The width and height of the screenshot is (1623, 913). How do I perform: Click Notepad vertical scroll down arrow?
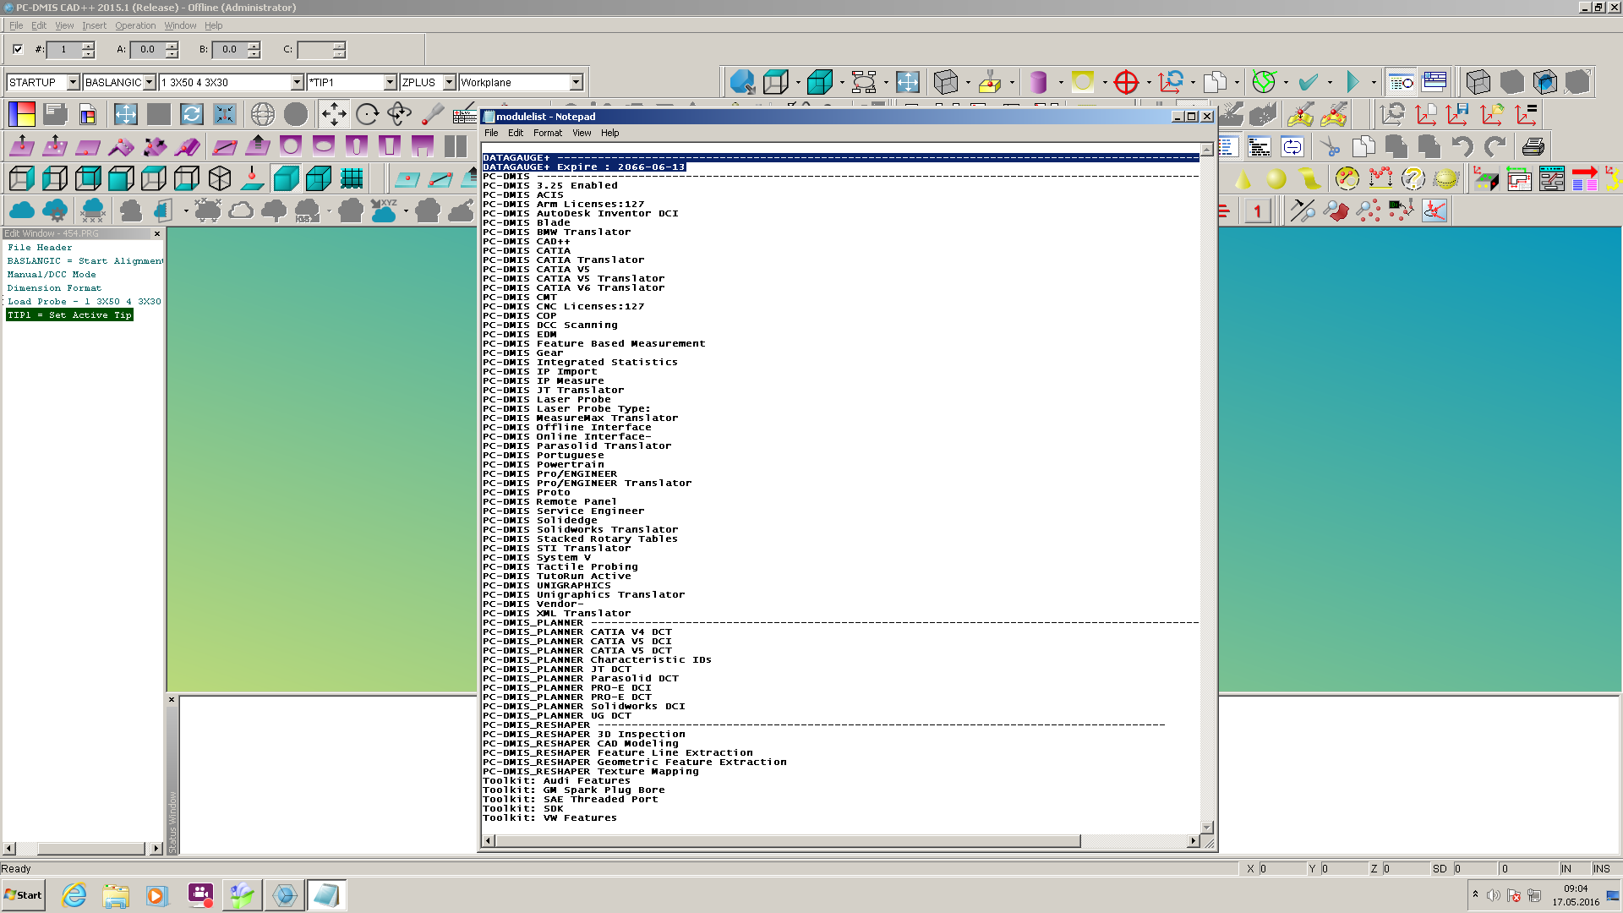tap(1207, 827)
